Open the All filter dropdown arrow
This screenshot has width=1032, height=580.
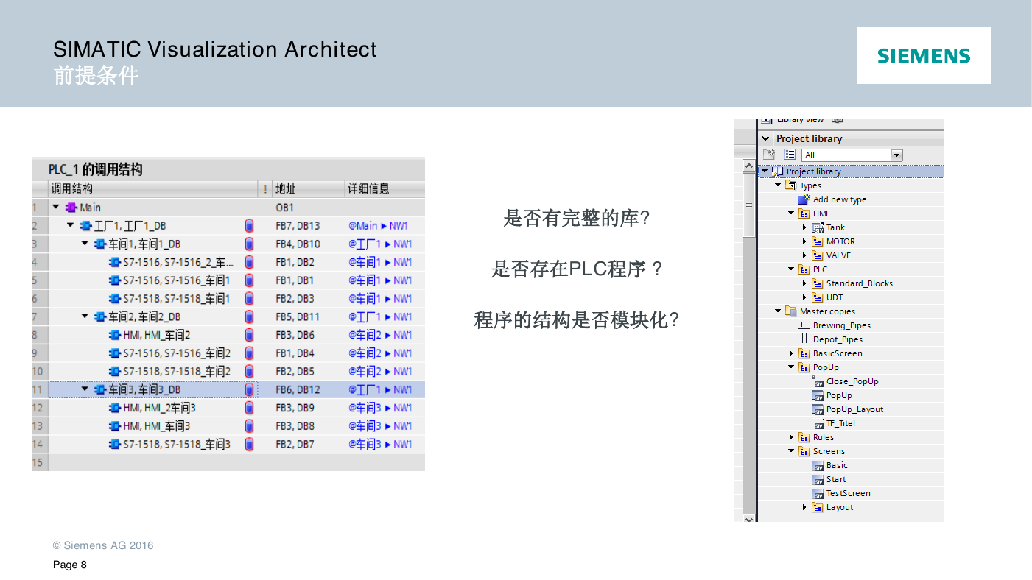click(x=896, y=155)
